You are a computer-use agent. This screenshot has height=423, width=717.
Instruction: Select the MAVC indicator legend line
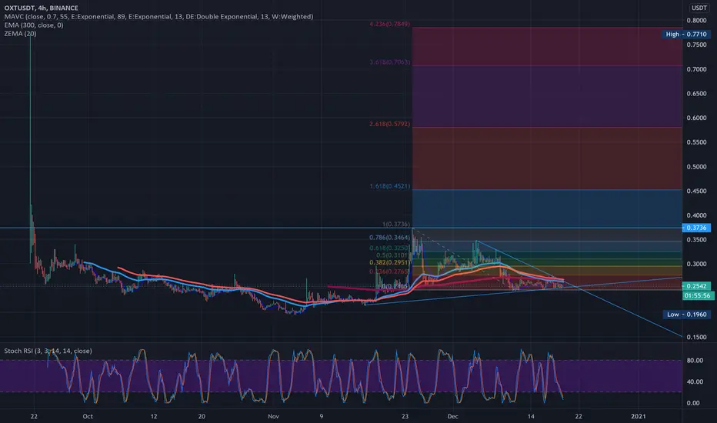pos(158,16)
